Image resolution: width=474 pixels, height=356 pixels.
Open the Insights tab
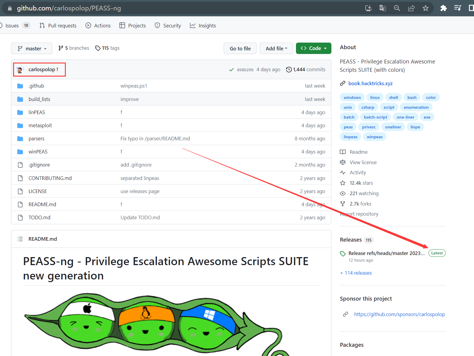click(x=203, y=26)
